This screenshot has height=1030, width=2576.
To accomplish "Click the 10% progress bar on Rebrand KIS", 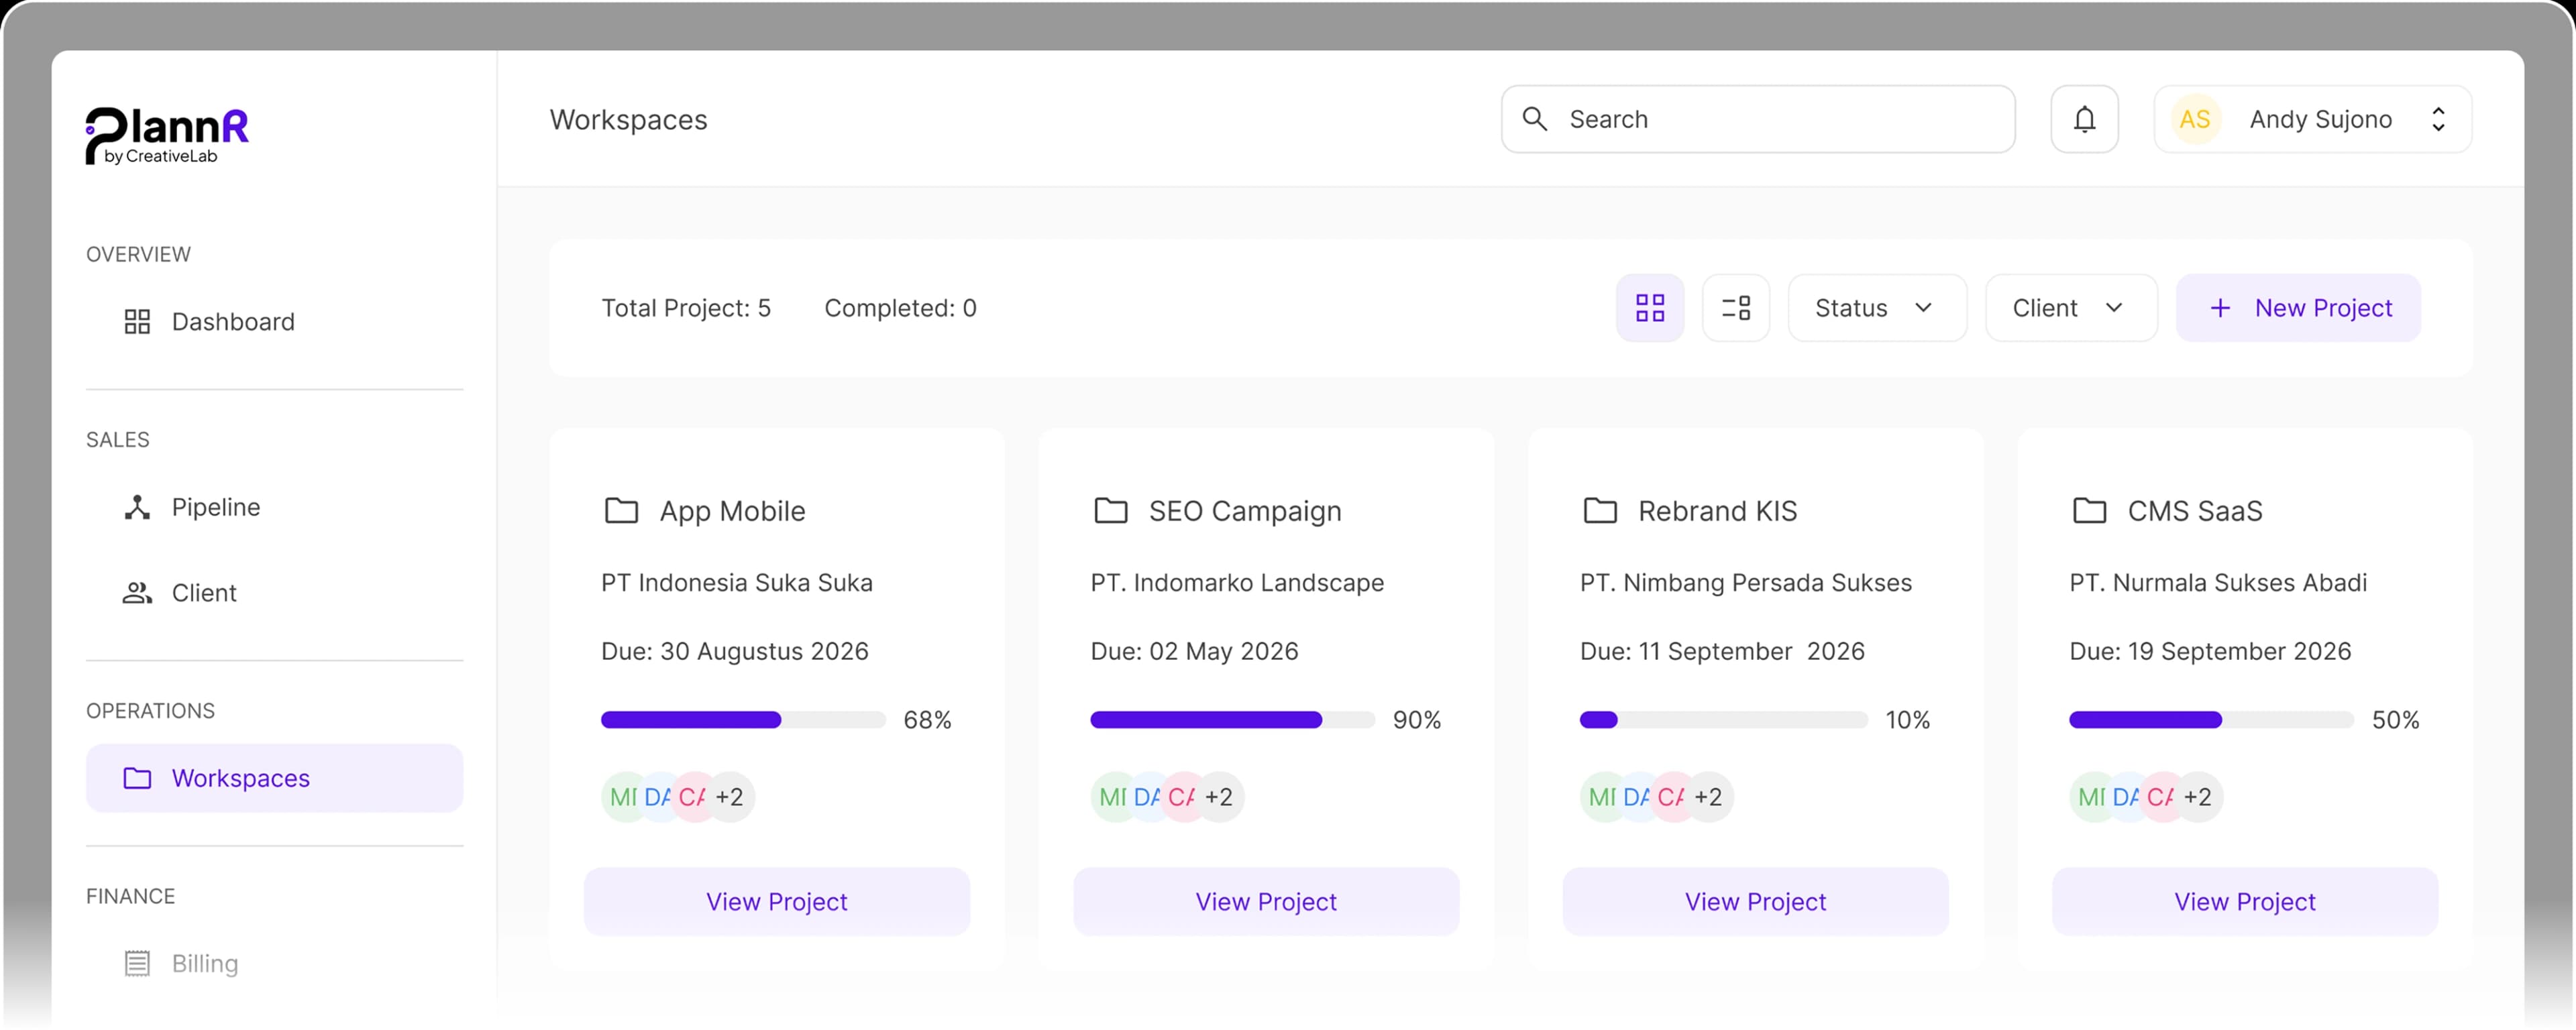I will [1723, 720].
